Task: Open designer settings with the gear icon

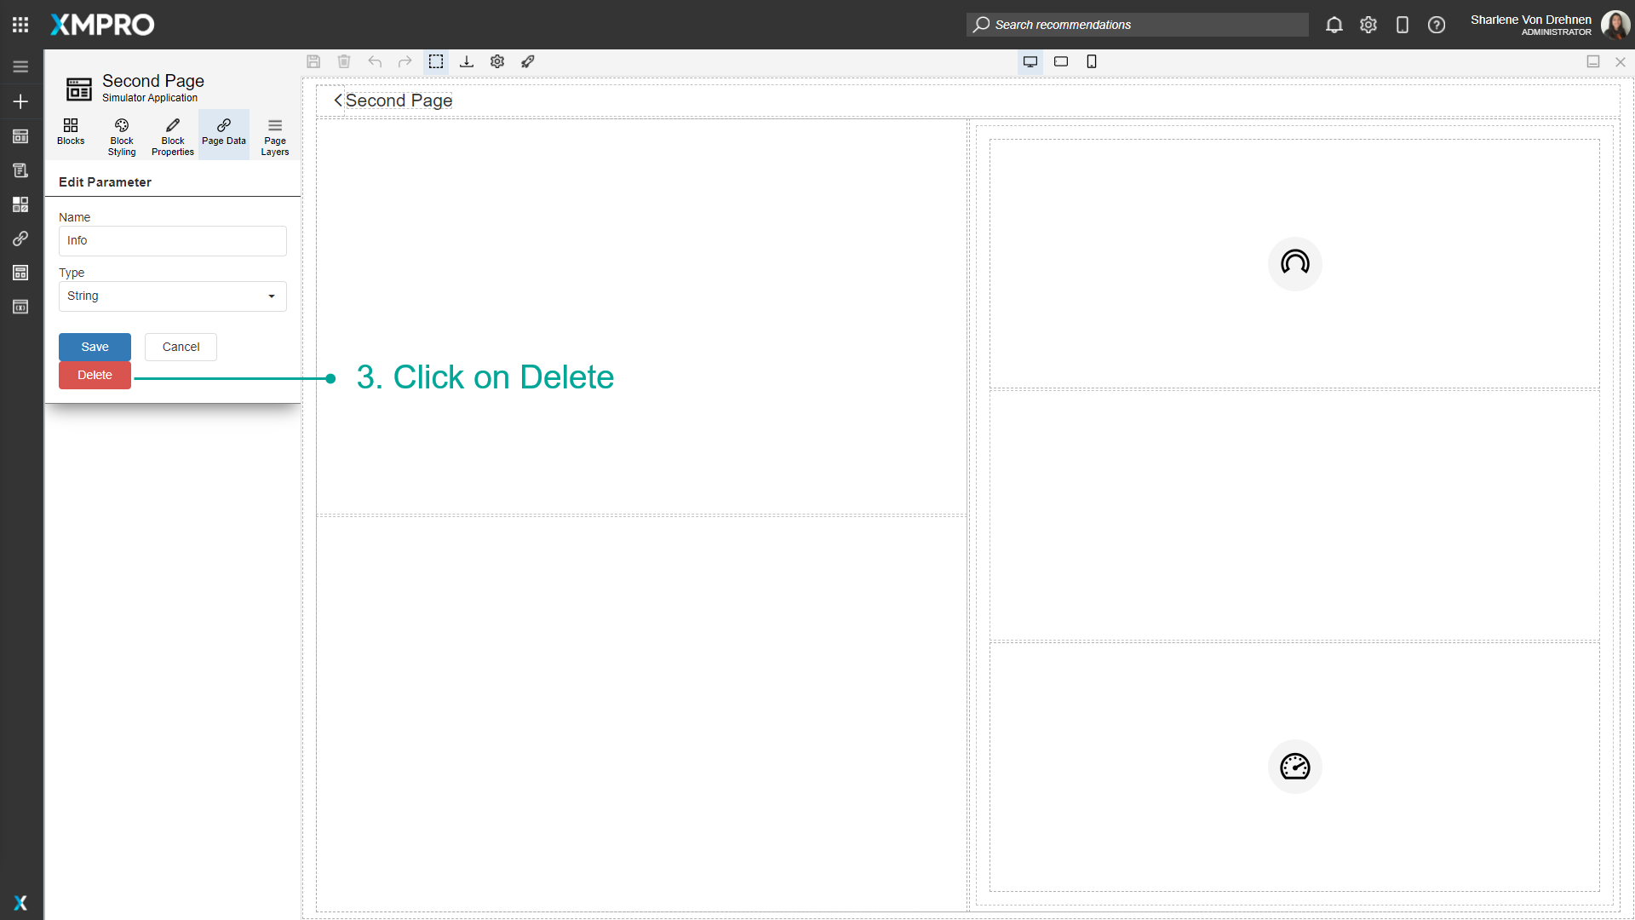Action: tap(497, 61)
